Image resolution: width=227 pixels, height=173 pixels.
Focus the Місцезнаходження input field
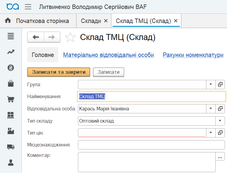[x=151, y=145]
